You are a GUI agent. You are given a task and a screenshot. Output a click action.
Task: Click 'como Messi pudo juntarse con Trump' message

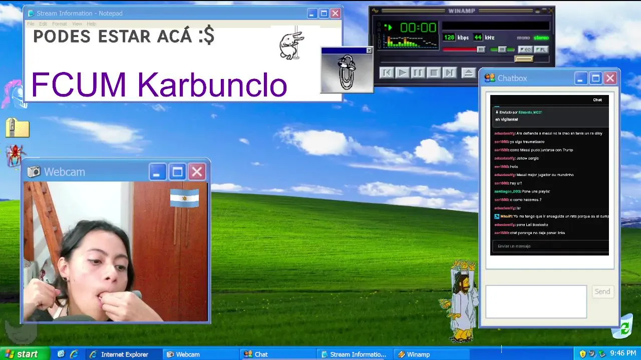[x=541, y=150]
